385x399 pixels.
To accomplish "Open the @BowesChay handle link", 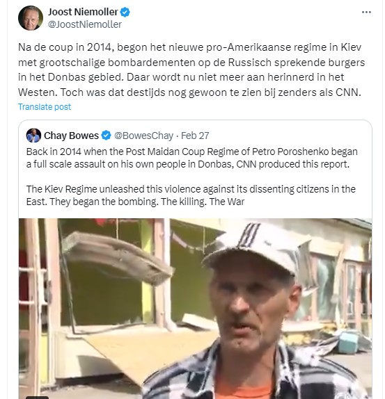I will pyautogui.click(x=143, y=136).
